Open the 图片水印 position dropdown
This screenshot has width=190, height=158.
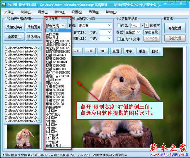pyautogui.click(x=109, y=38)
